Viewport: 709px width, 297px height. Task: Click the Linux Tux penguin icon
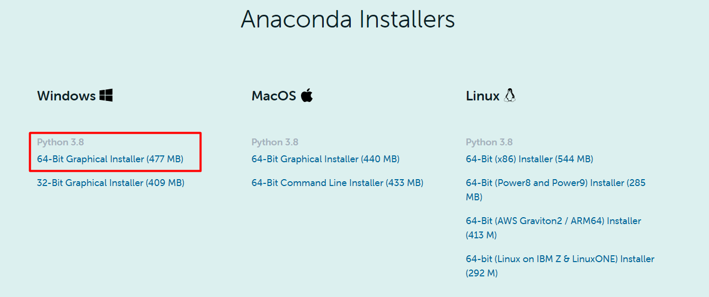(x=510, y=96)
